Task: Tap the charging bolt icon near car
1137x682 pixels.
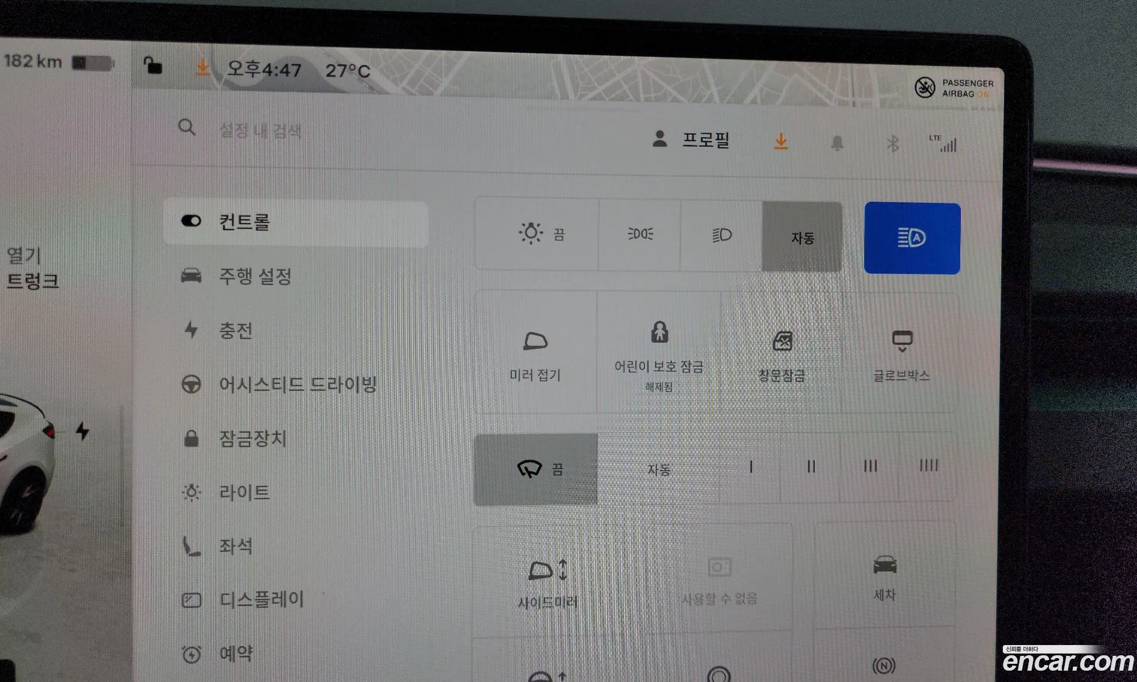Action: 82,431
